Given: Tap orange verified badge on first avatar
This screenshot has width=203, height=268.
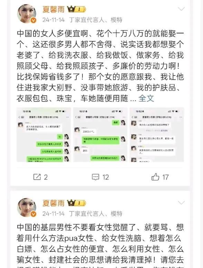Looking at the screenshot, I should point(33,20).
